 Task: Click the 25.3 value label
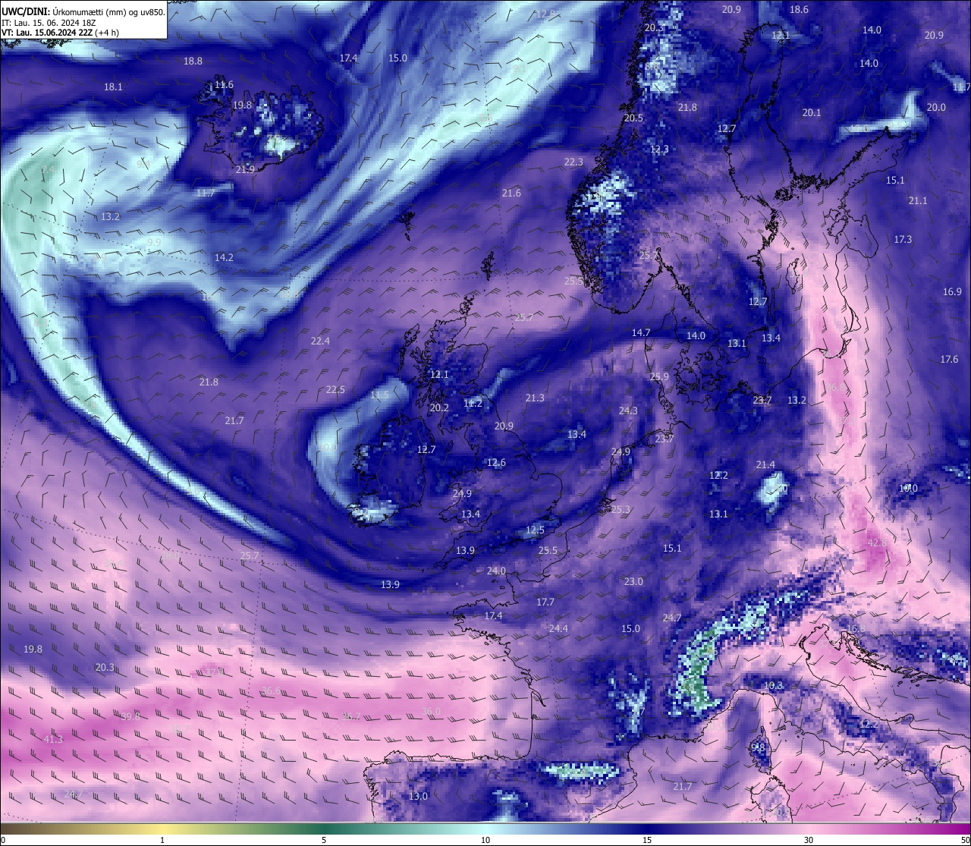(621, 509)
